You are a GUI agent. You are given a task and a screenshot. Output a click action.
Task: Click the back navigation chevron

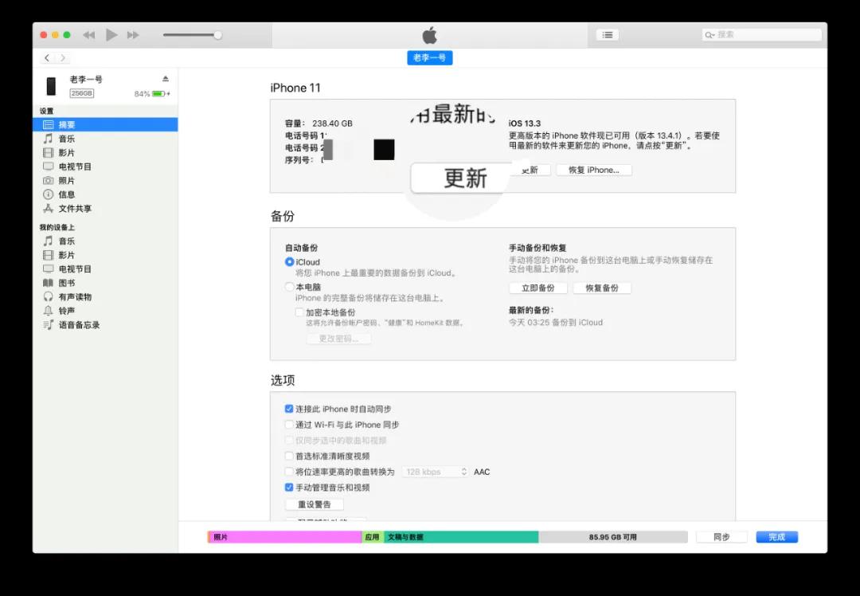pyautogui.click(x=47, y=57)
